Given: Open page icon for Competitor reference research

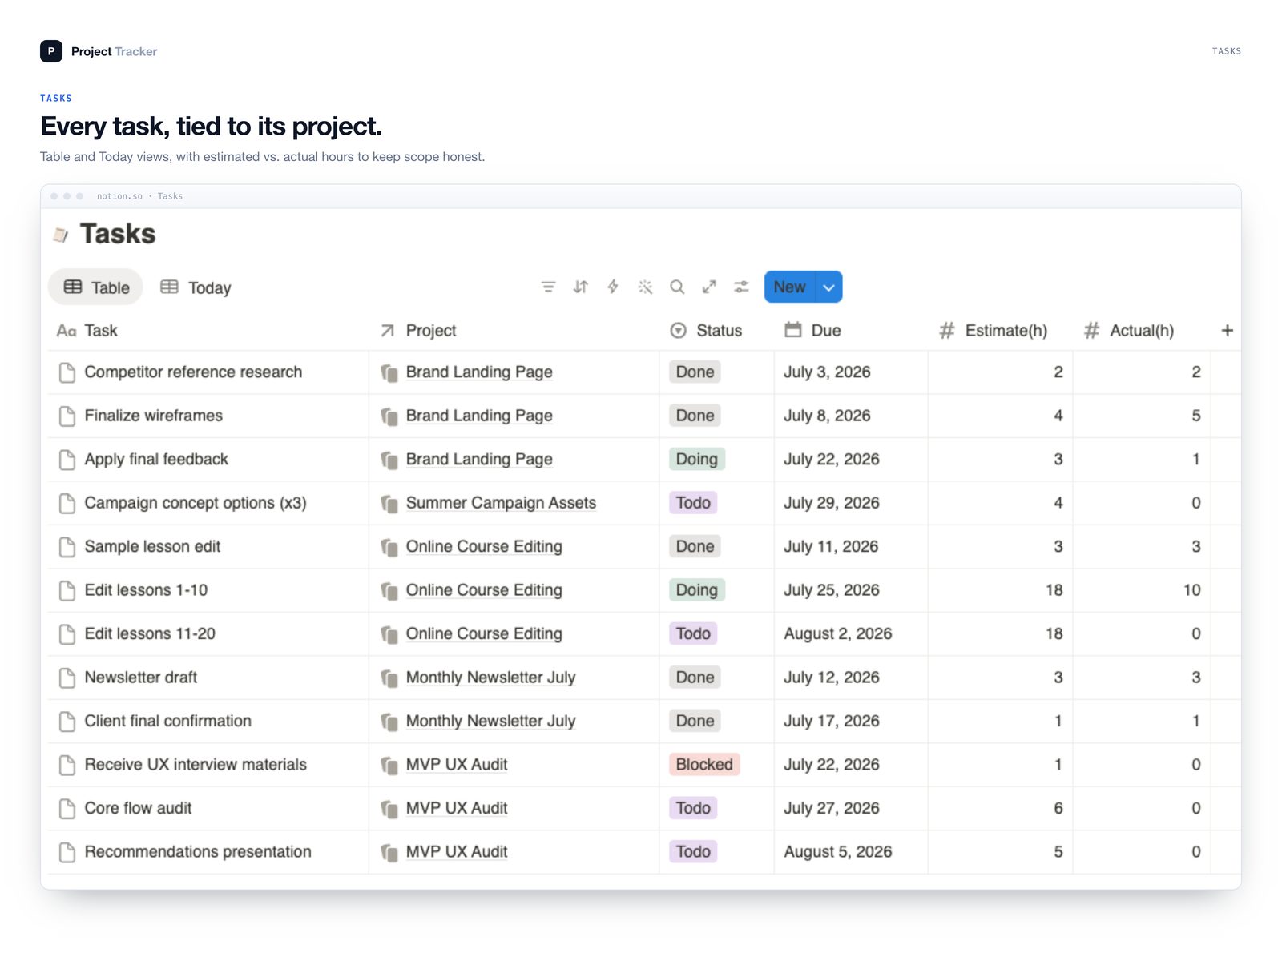Looking at the screenshot, I should coord(67,372).
